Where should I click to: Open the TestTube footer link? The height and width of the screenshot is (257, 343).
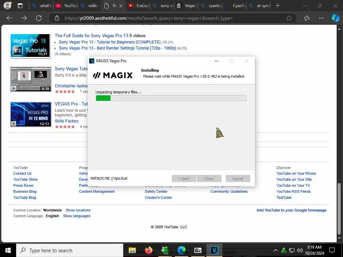point(284,197)
